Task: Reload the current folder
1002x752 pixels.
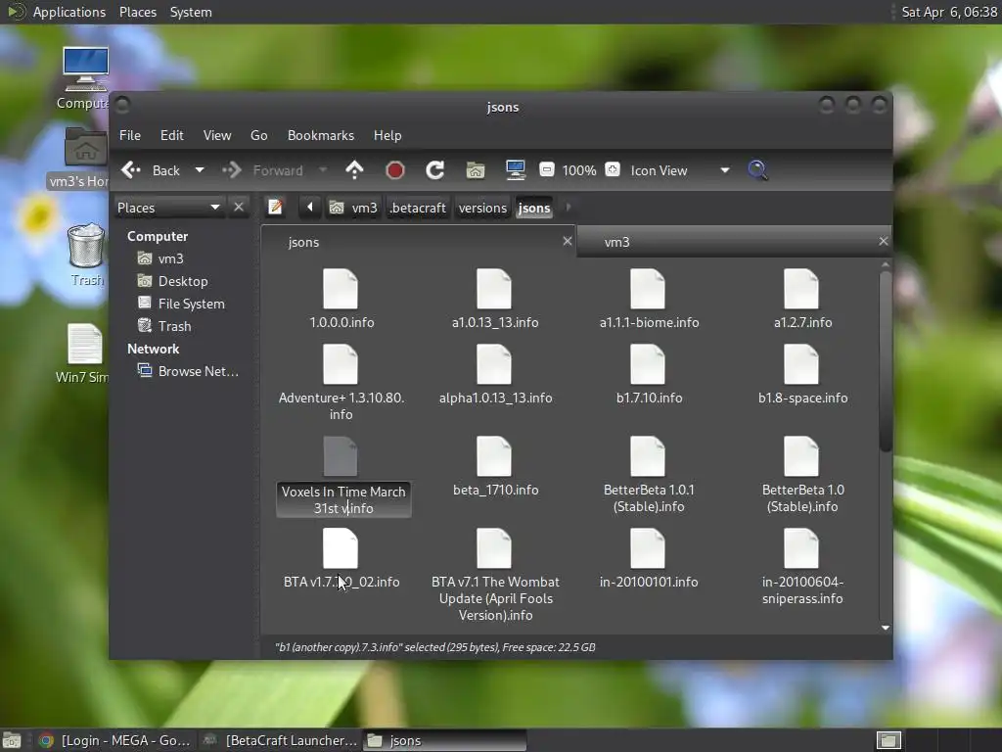Action: pos(435,170)
